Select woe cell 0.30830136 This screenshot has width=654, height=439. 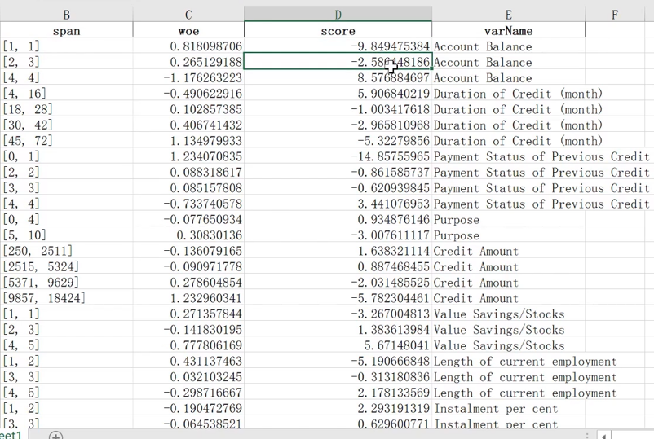188,235
